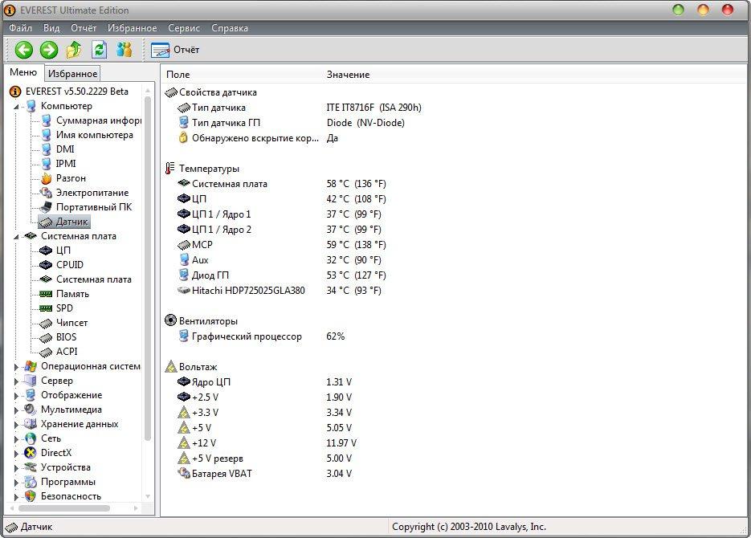The height and width of the screenshot is (538, 751).
Task: Select the Hitachi HDP725025GLA380 row
Action: (x=280, y=291)
